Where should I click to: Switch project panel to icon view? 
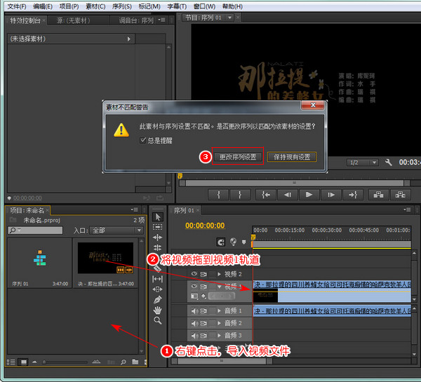click(24, 362)
